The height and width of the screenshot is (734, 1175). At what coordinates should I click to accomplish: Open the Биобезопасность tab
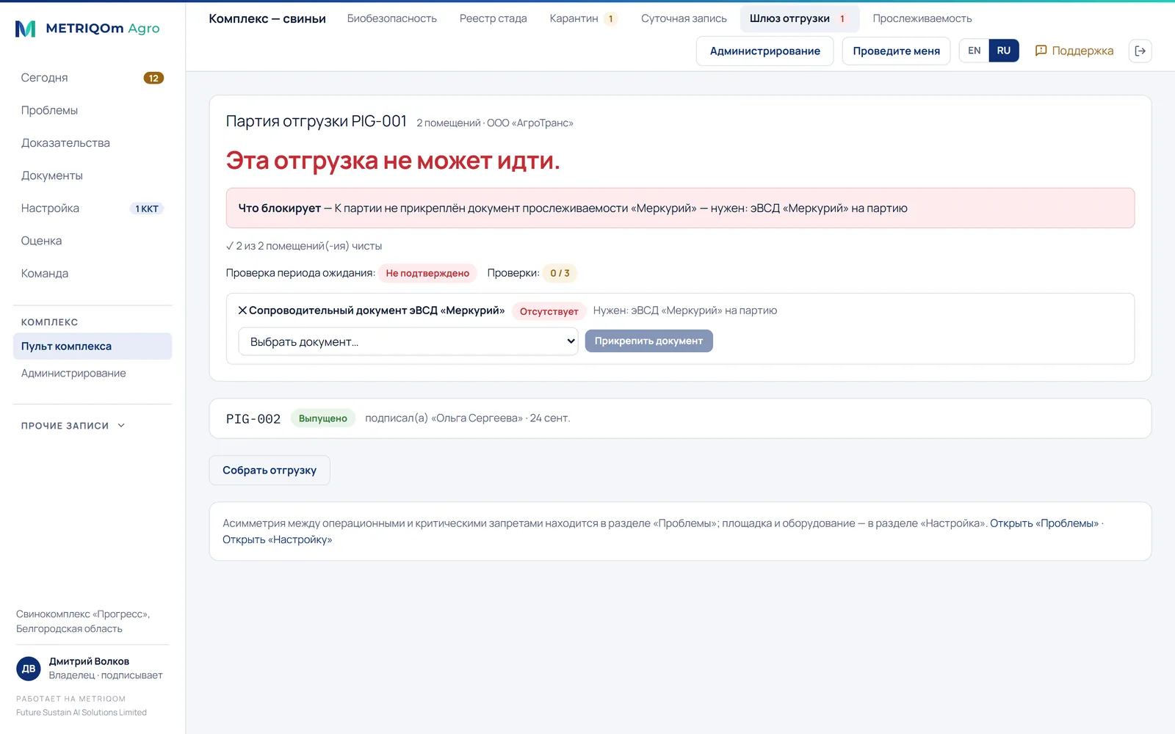click(392, 18)
